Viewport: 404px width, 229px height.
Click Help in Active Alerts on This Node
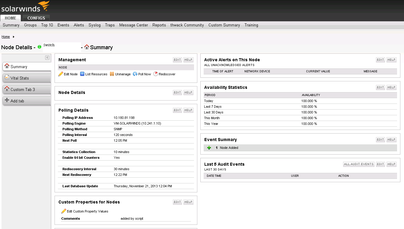pos(391,60)
